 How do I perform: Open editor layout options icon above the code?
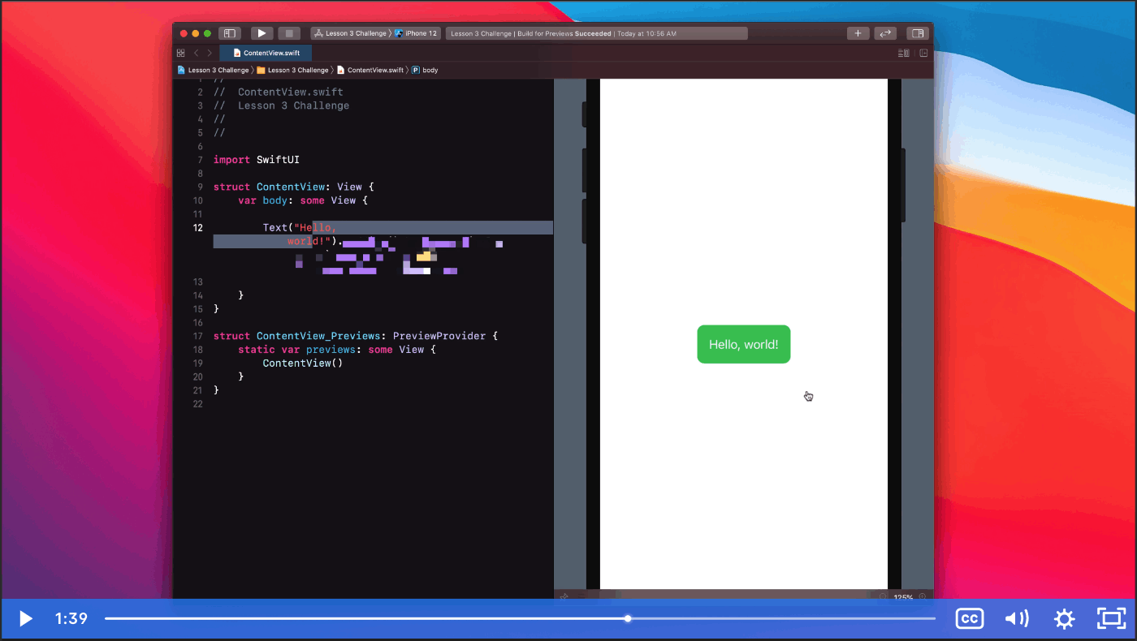(x=903, y=52)
